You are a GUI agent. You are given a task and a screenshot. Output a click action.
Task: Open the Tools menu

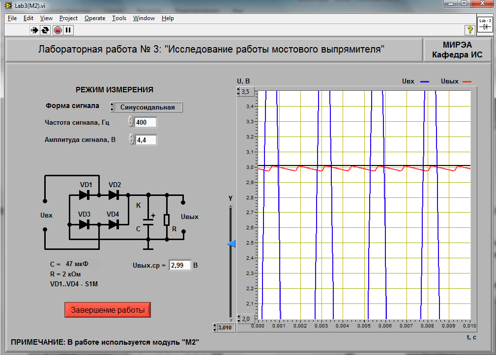click(x=119, y=18)
